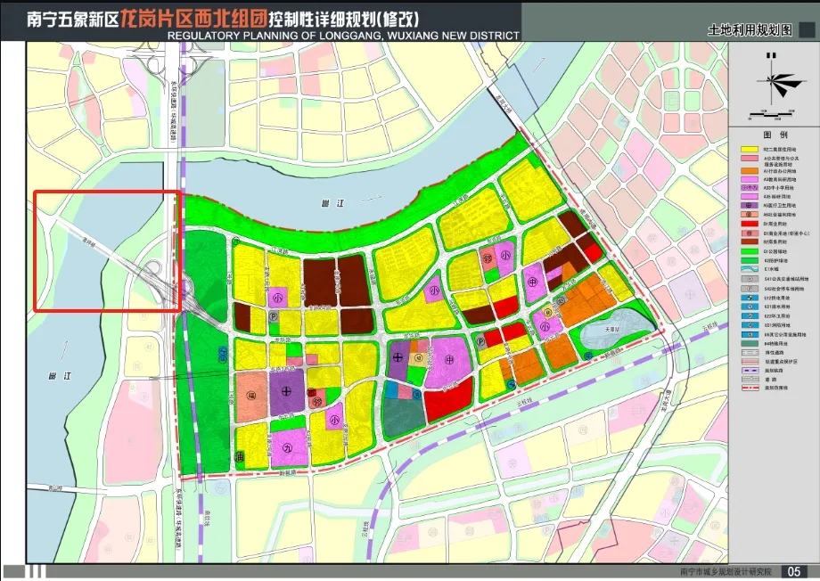Click the blue icon beside the teal parcel
Image resolution: width=820 pixels, height=581 pixels.
coord(415,394)
